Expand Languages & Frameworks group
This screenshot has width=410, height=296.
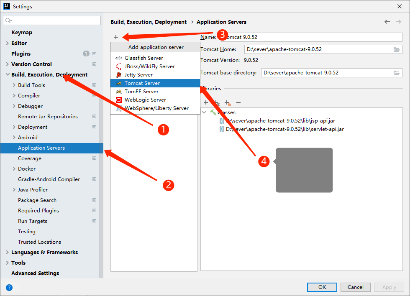pyautogui.click(x=8, y=253)
